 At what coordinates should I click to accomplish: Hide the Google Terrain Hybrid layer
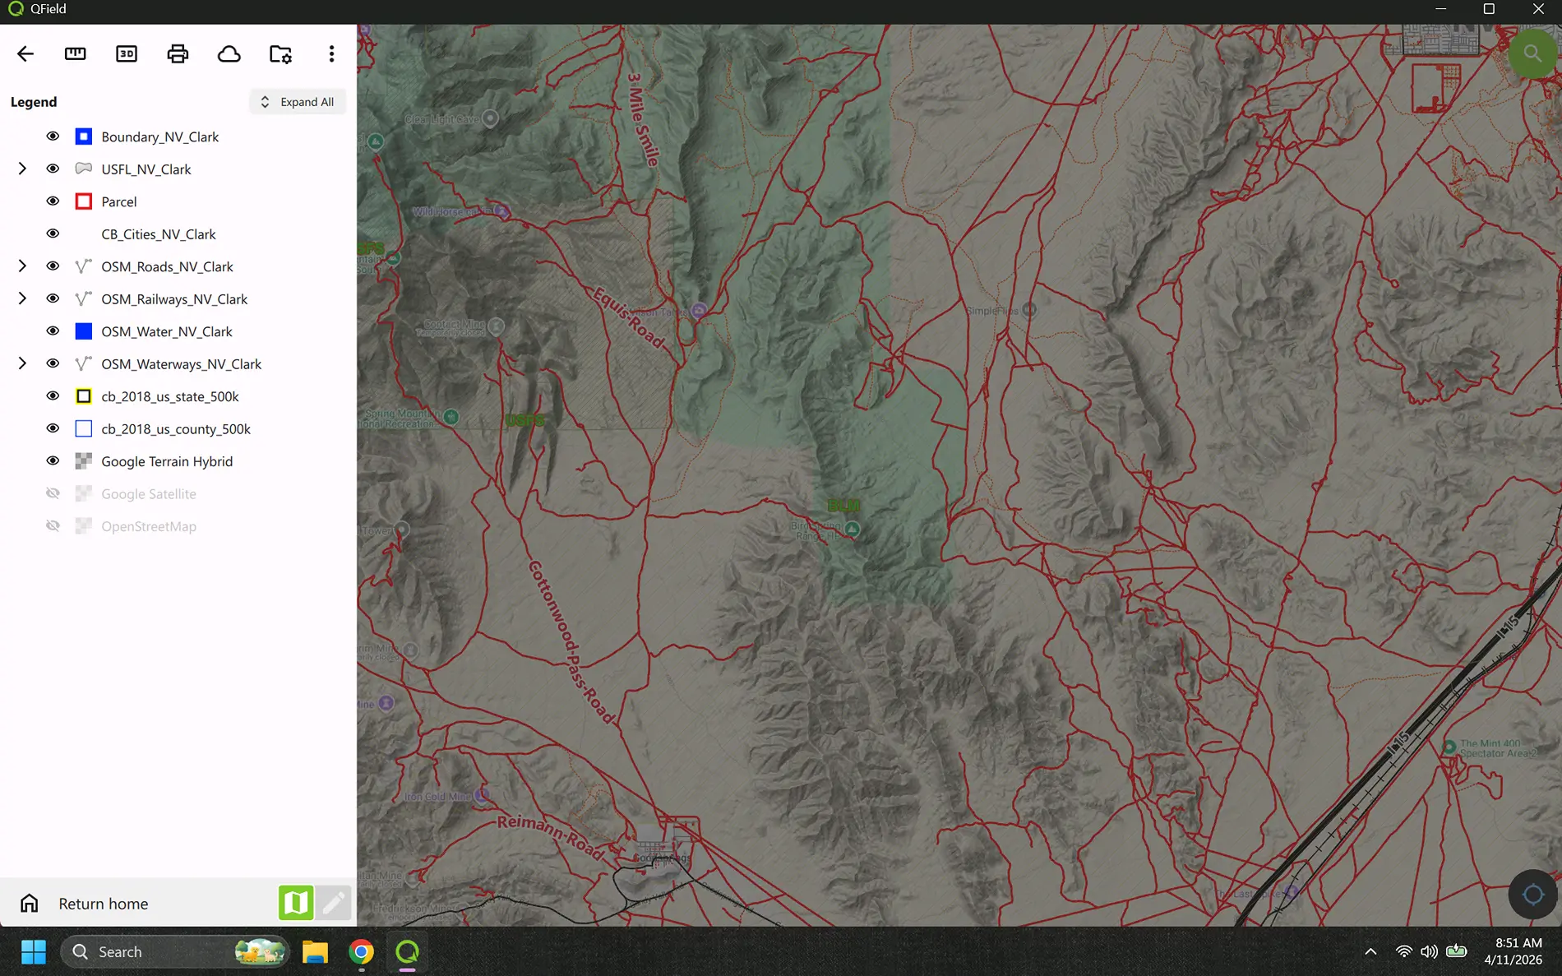(x=53, y=461)
